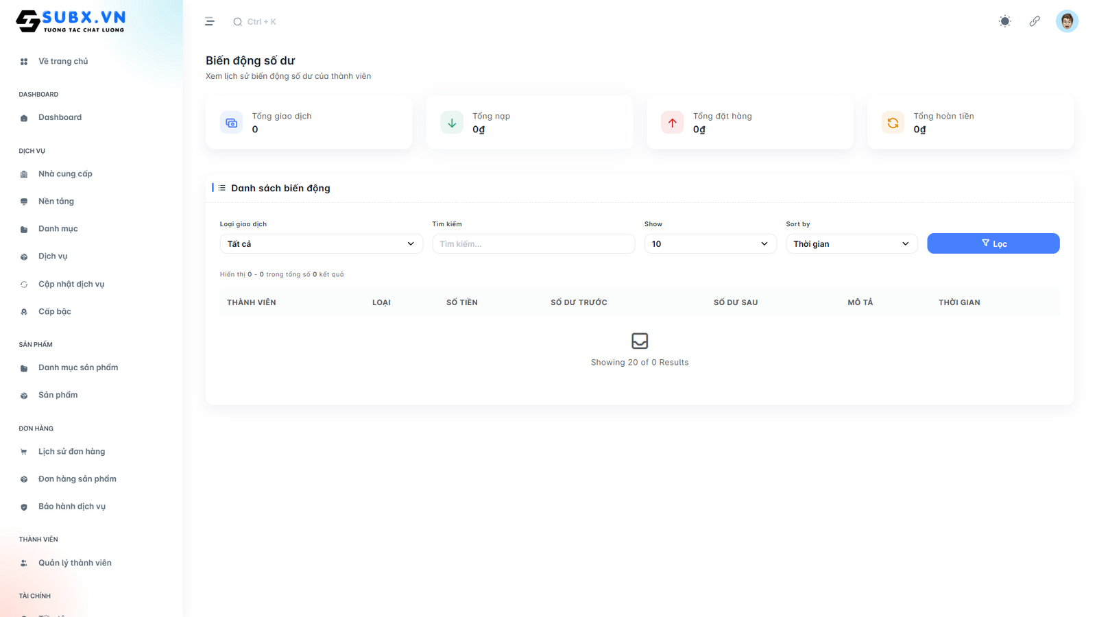Open the Sort by Thời gian dropdown

coord(851,244)
